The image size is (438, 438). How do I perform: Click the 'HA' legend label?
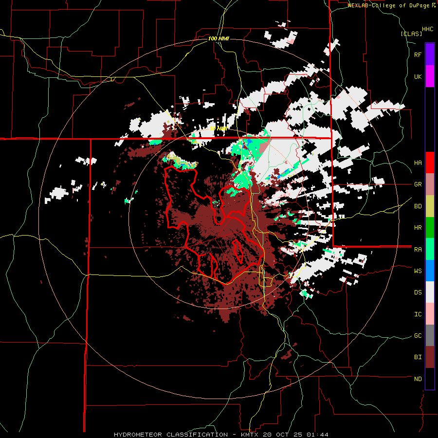418,163
